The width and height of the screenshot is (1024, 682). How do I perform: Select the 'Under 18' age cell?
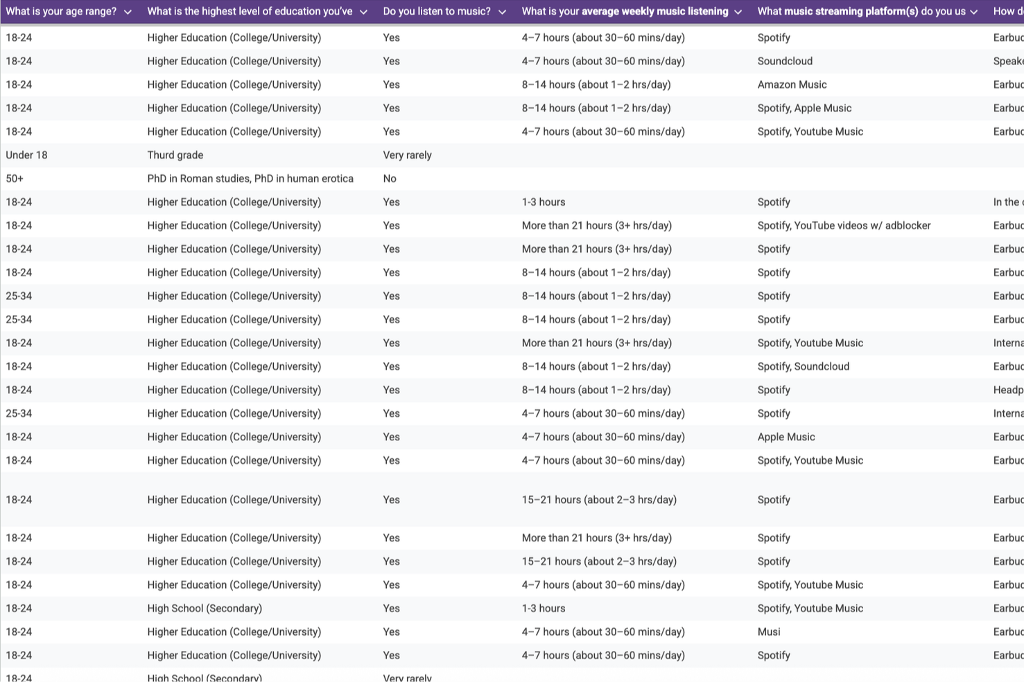(26, 155)
